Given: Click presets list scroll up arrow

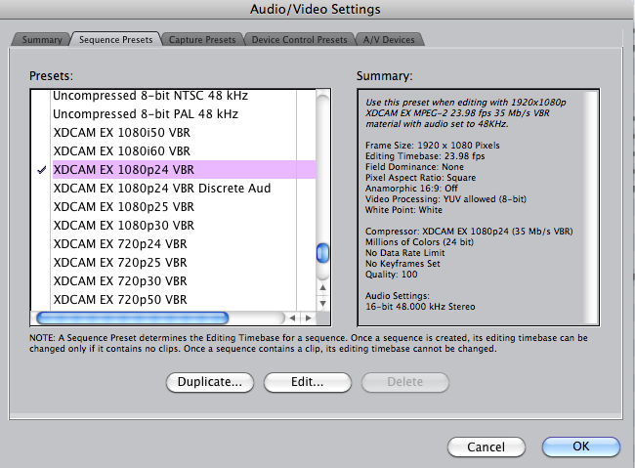Looking at the screenshot, I should click(x=322, y=287).
